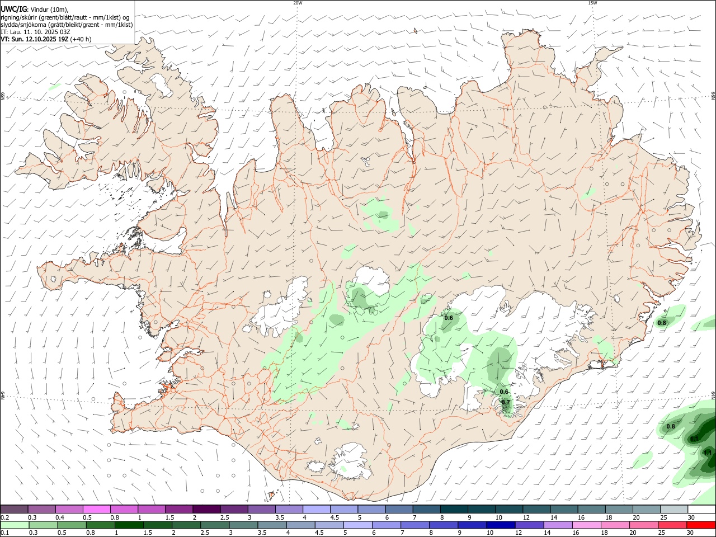Image resolution: width=716 pixels, height=537 pixels.
Task: Select the rain legend swatch for 0.3–0.5
Action: pyautogui.click(x=44, y=525)
